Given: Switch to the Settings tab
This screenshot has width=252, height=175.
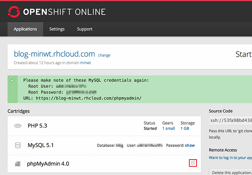Looking at the screenshot, I should pyautogui.click(x=57, y=29).
